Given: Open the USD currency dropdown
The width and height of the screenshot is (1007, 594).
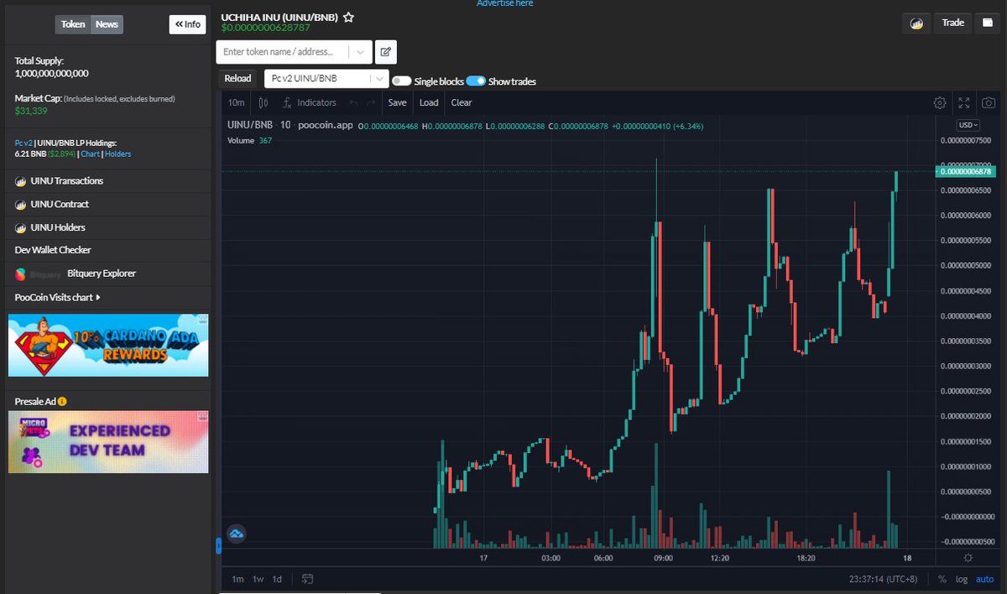Looking at the screenshot, I should pyautogui.click(x=968, y=125).
